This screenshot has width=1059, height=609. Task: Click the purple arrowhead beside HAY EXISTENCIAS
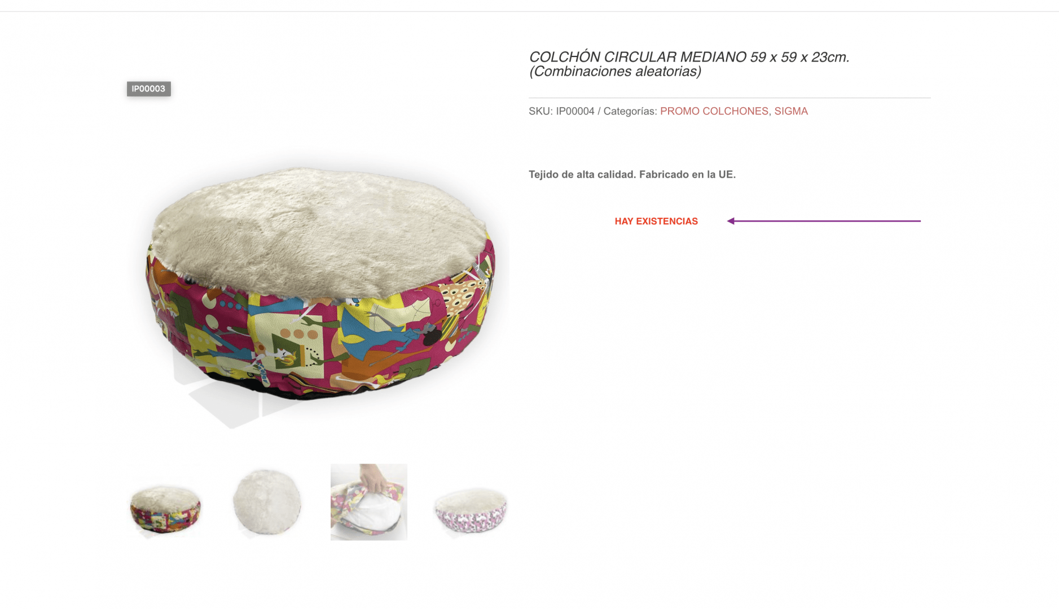pos(731,221)
